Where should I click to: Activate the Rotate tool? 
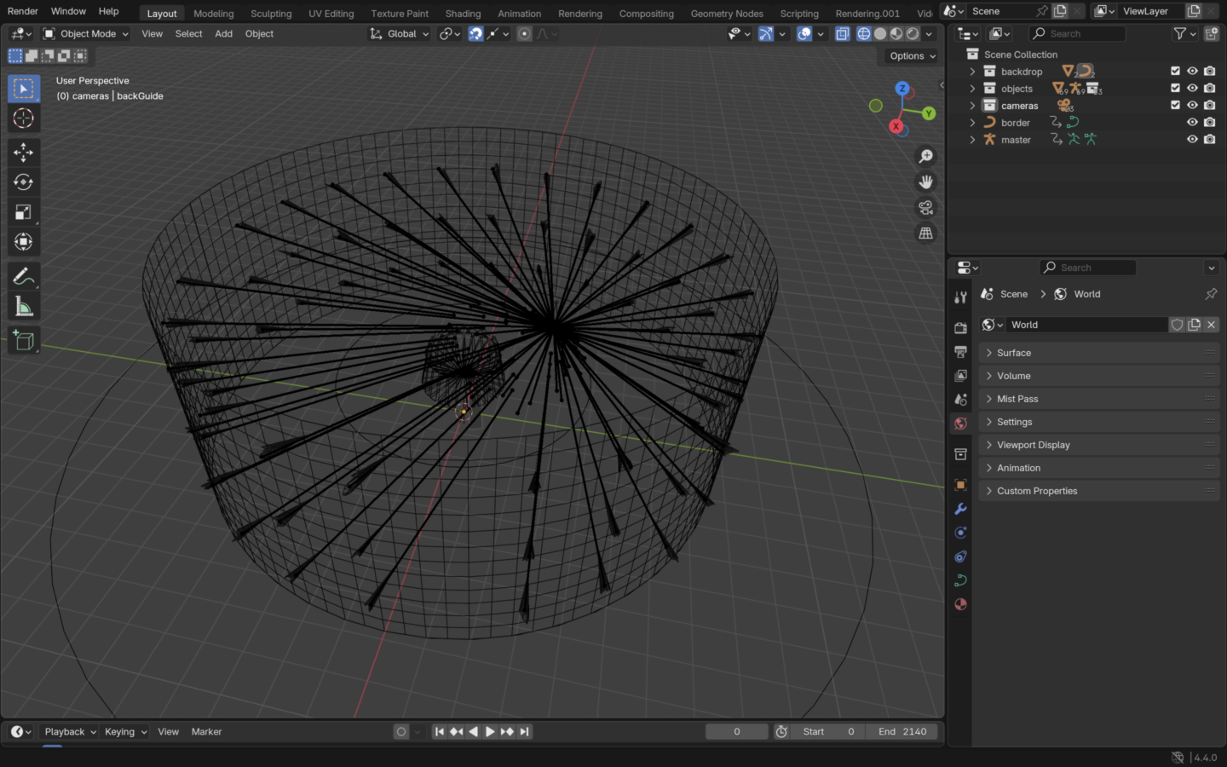23,182
